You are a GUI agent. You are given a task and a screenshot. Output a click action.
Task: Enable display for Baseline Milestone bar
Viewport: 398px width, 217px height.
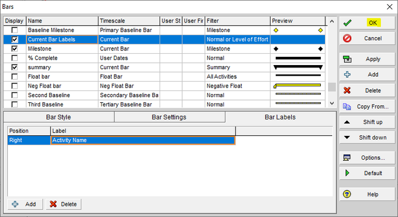pos(15,30)
